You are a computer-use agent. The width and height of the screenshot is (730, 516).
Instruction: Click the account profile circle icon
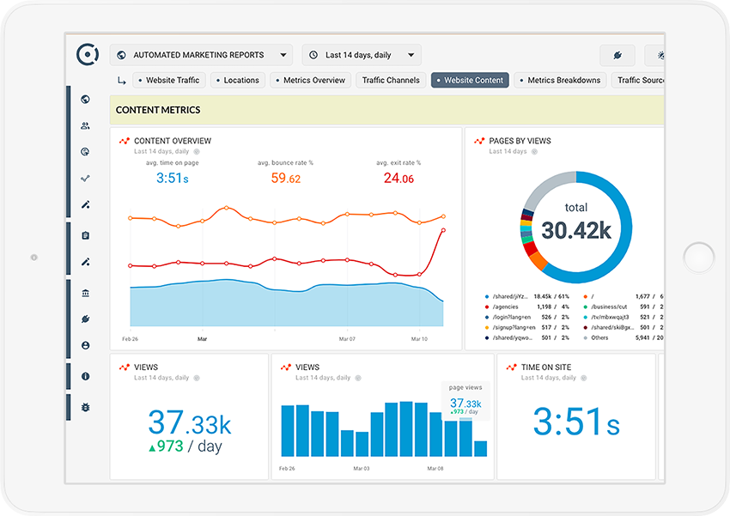[85, 345]
